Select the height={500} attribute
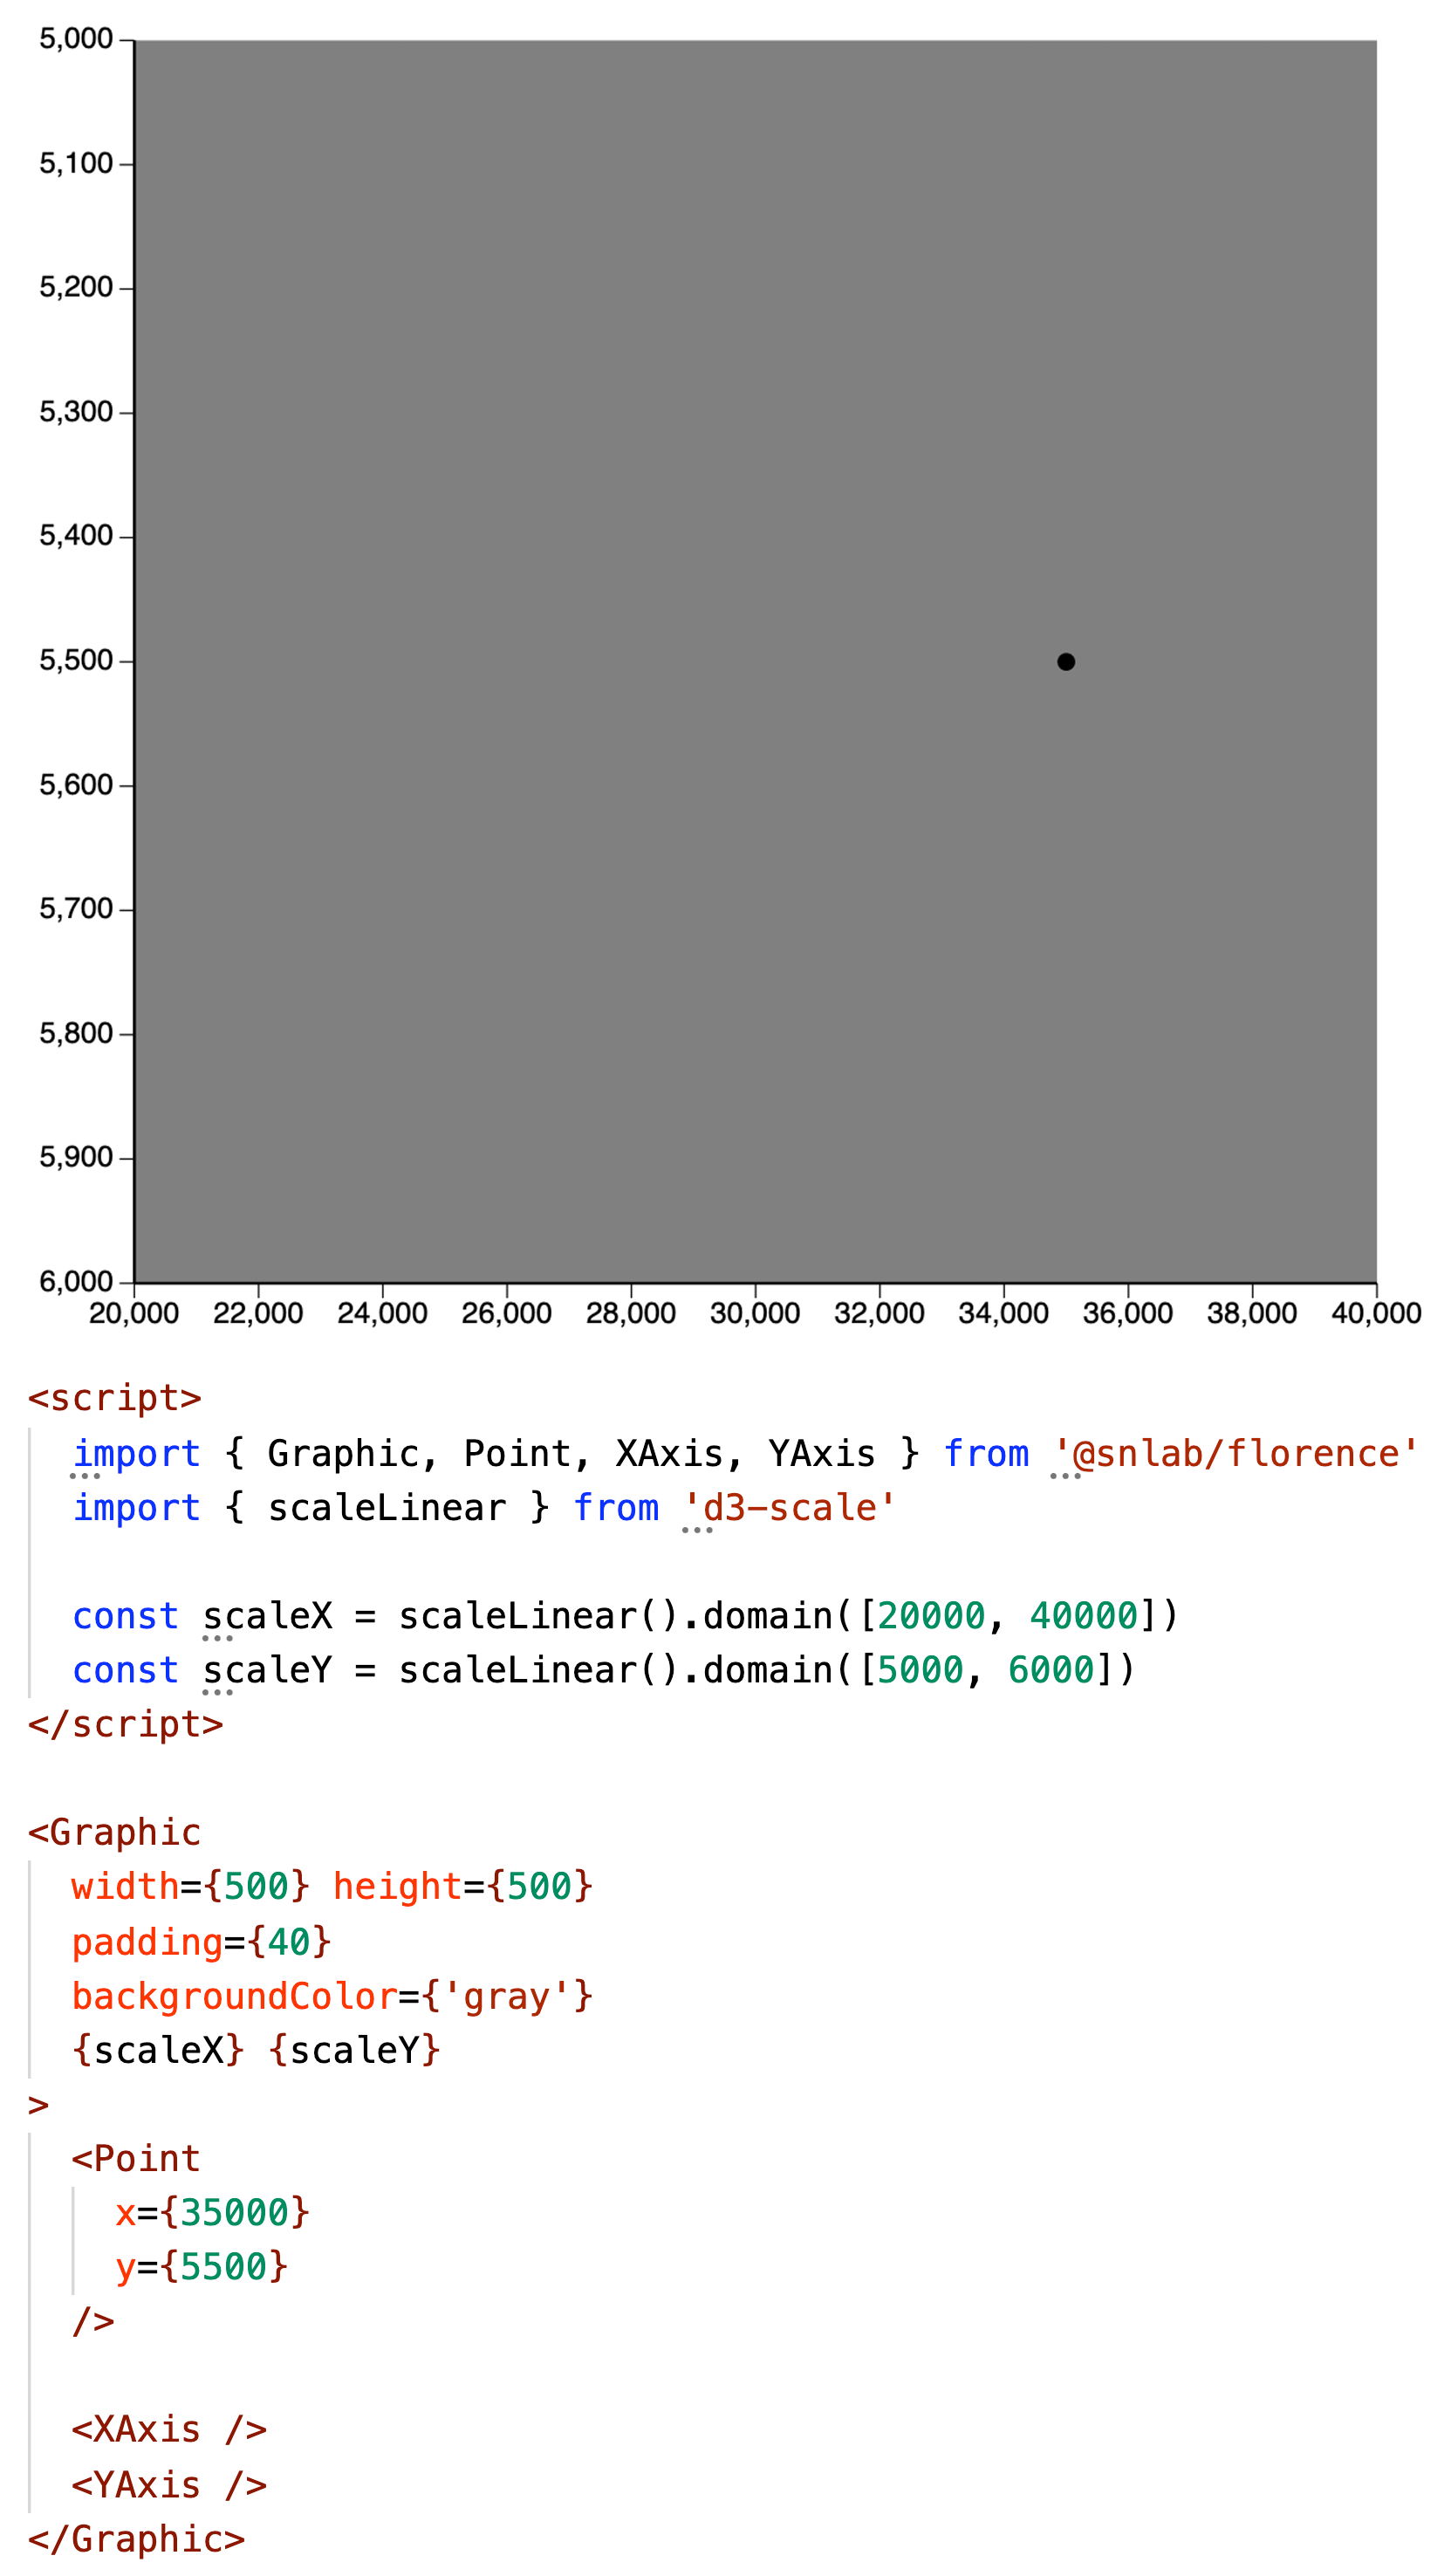This screenshot has height=2576, width=1451. click(x=463, y=1886)
